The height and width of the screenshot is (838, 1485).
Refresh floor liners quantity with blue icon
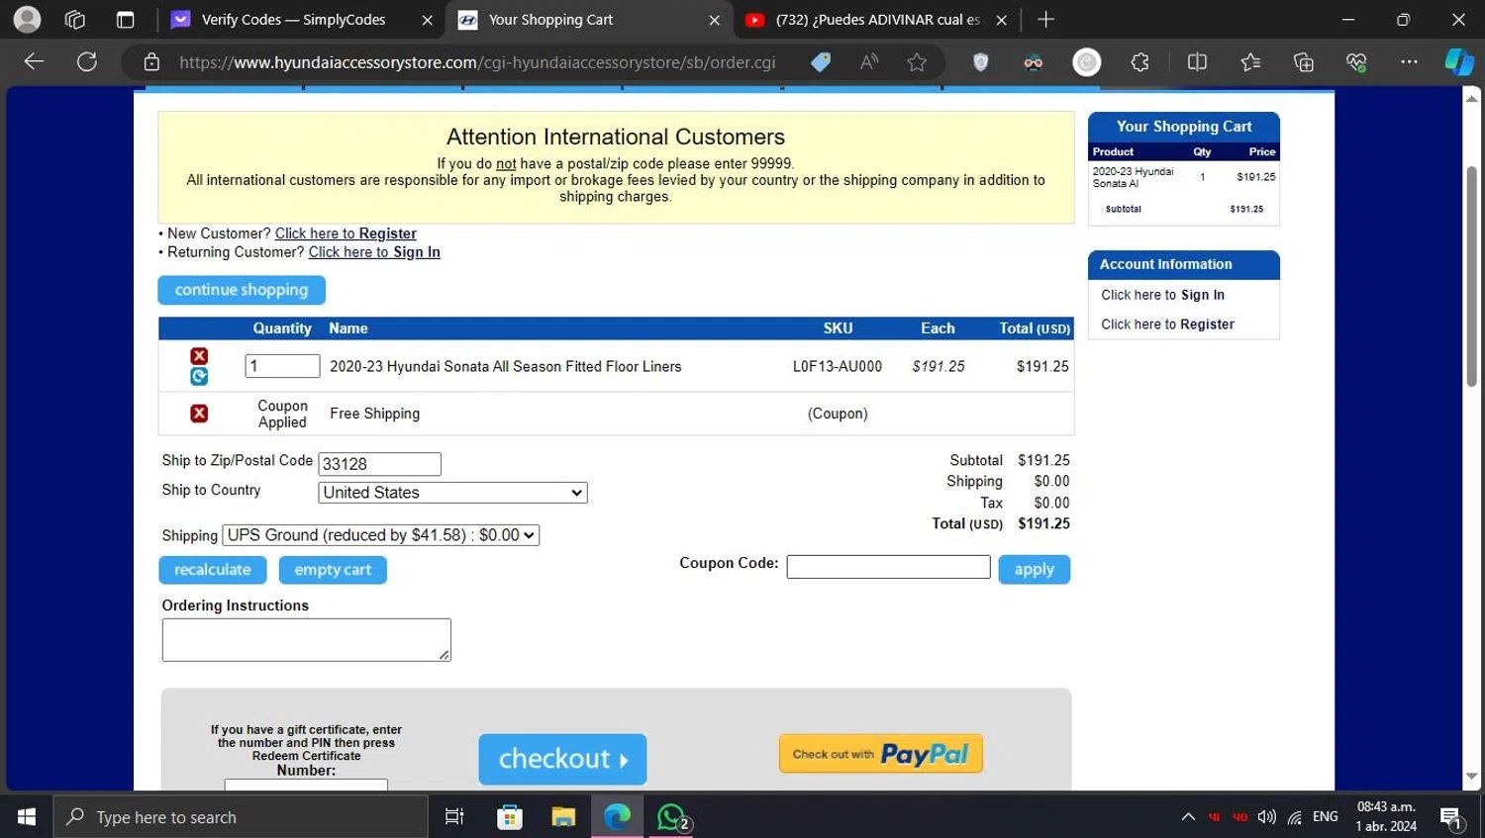click(199, 377)
